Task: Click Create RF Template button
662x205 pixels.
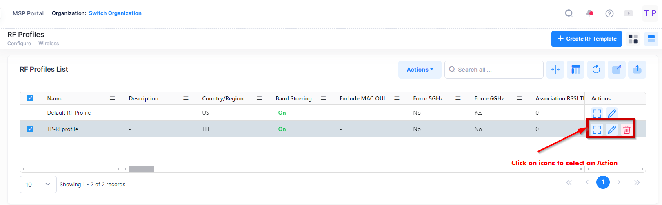Action: click(x=586, y=39)
